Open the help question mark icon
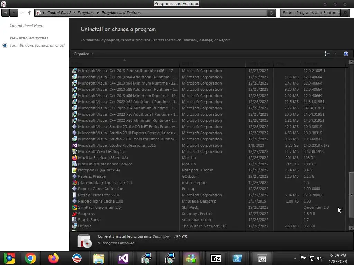Viewport: 354px width, 265px height. (x=346, y=53)
